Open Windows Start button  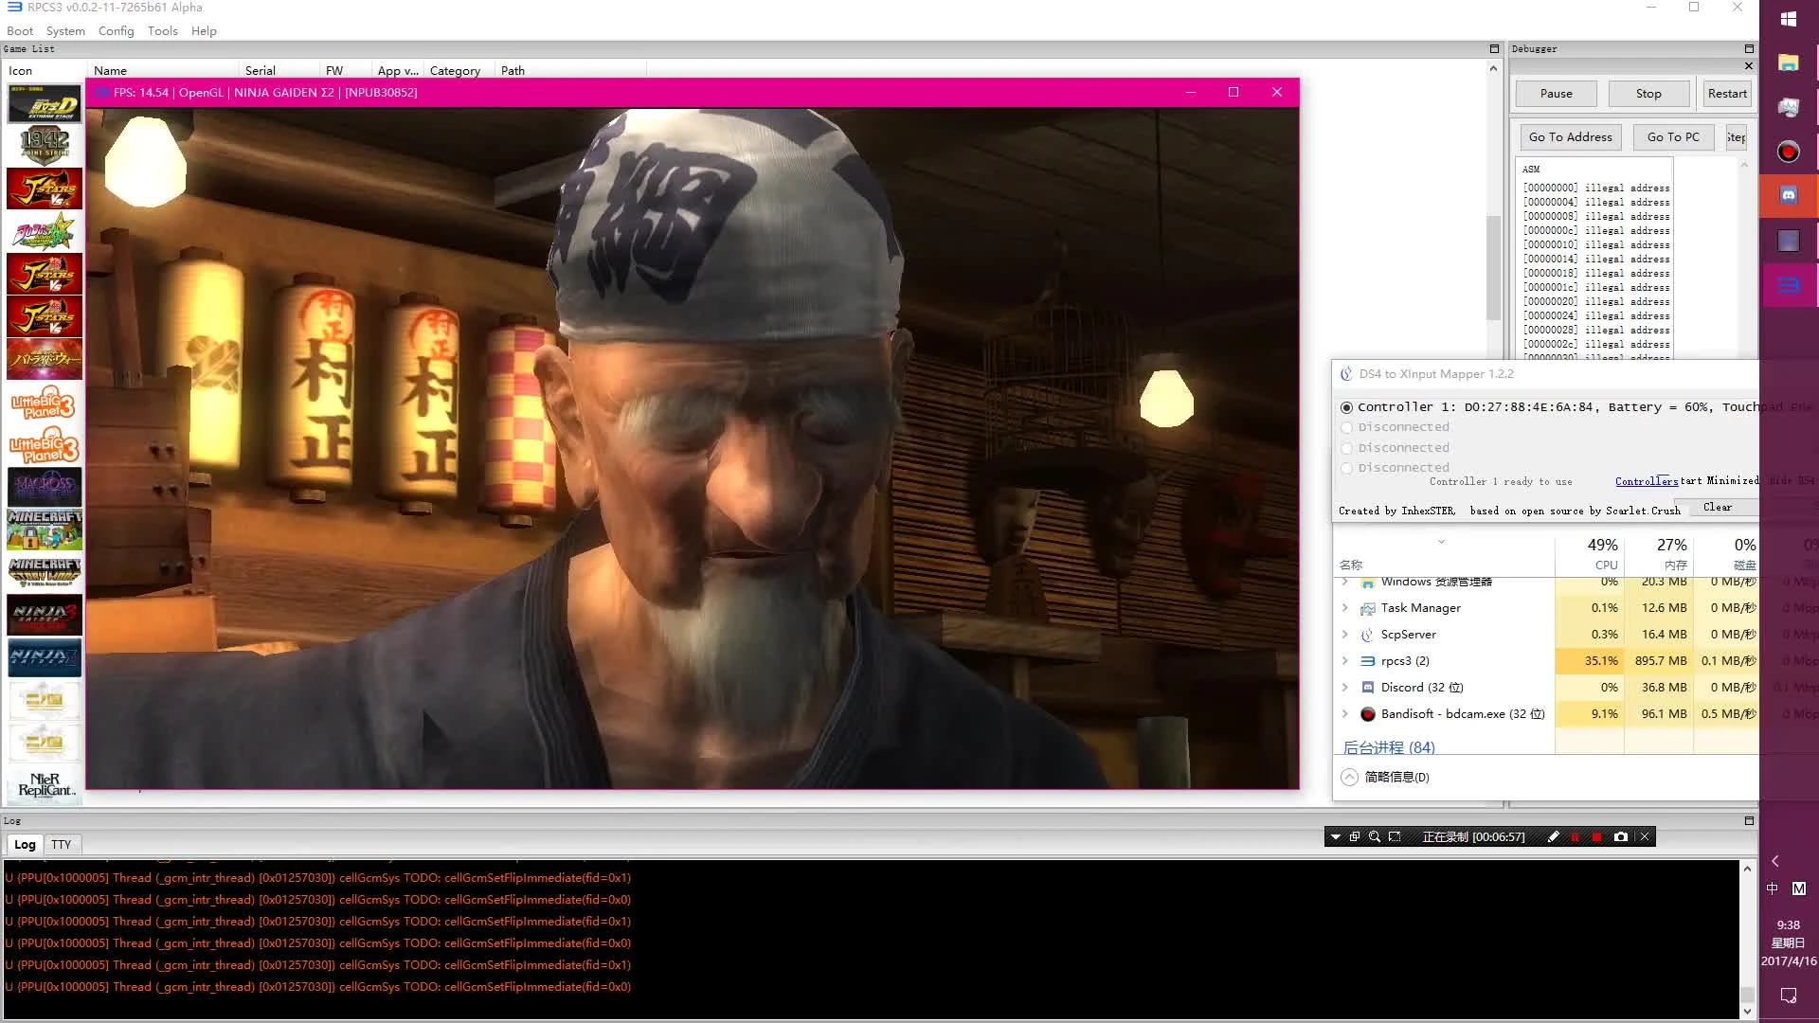tap(1789, 19)
